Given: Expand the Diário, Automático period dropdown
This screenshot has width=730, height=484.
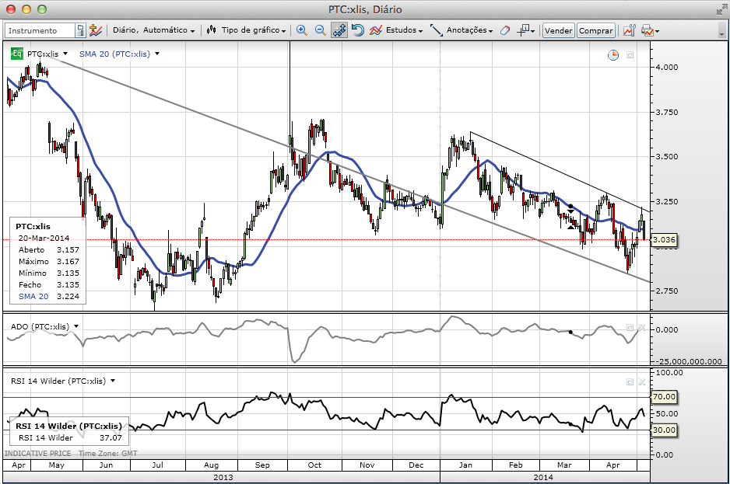Looking at the screenshot, I should (153, 30).
